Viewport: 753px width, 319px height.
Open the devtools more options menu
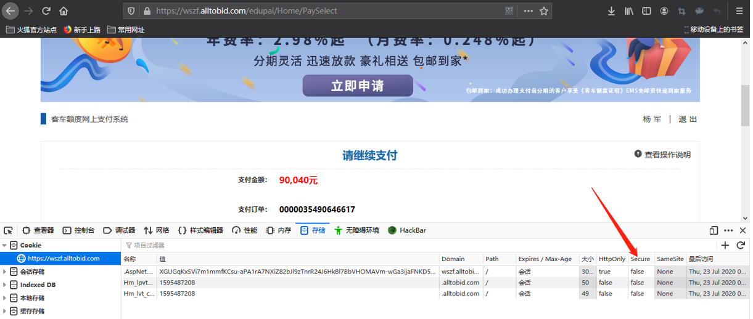pos(728,230)
